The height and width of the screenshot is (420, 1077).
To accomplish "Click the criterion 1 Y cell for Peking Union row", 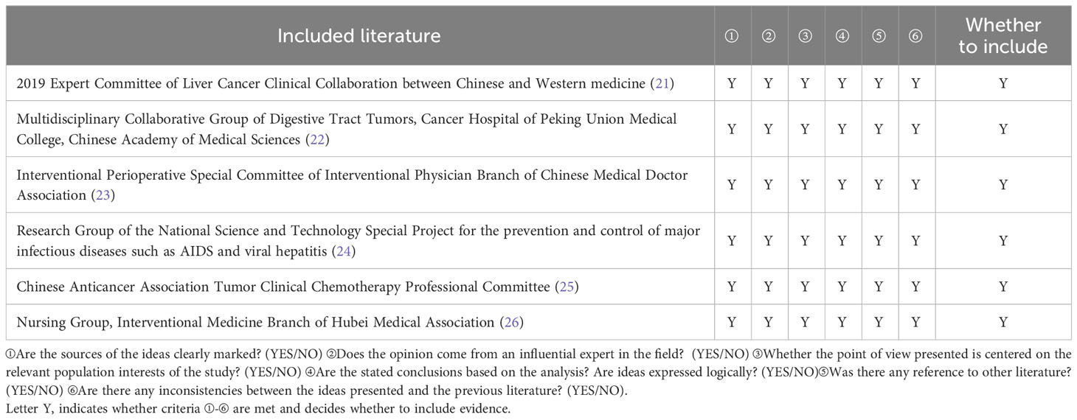I will click(732, 129).
